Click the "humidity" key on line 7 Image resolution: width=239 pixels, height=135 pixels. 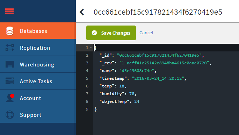[x=112, y=94]
